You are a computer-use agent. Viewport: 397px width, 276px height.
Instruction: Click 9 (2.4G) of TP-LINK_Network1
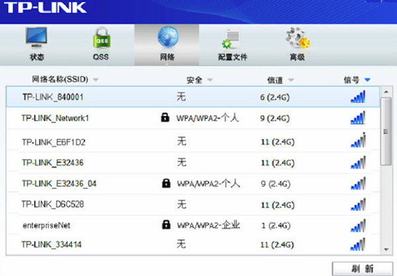coord(275,118)
